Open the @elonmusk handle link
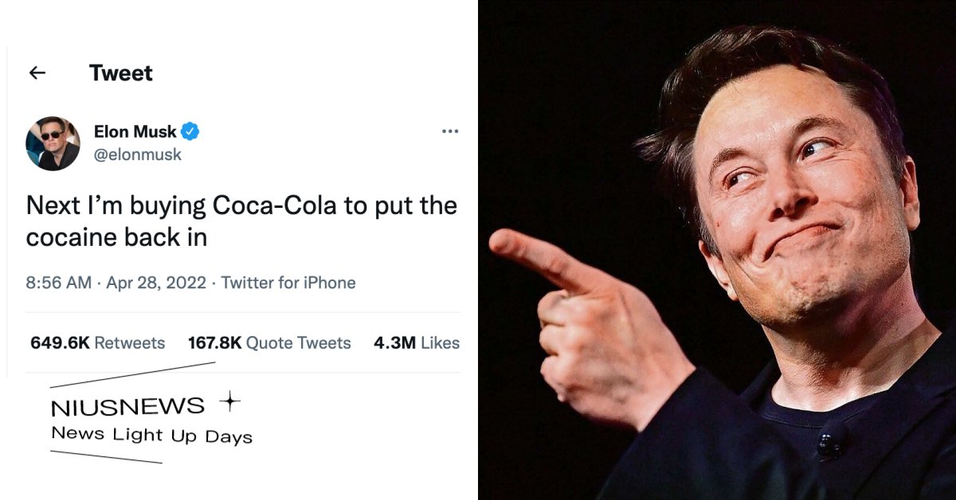 pyautogui.click(x=138, y=155)
